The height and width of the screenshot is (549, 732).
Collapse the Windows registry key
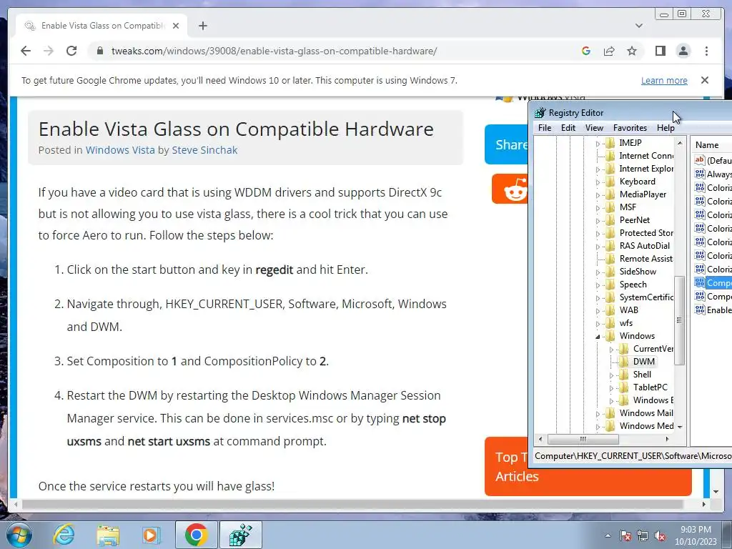point(598,337)
